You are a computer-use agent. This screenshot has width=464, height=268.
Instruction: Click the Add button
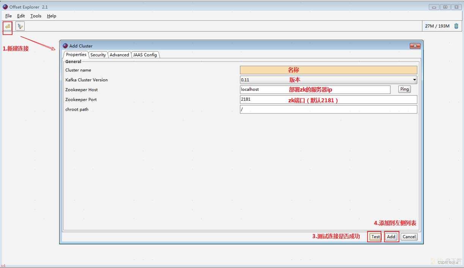[391, 237]
